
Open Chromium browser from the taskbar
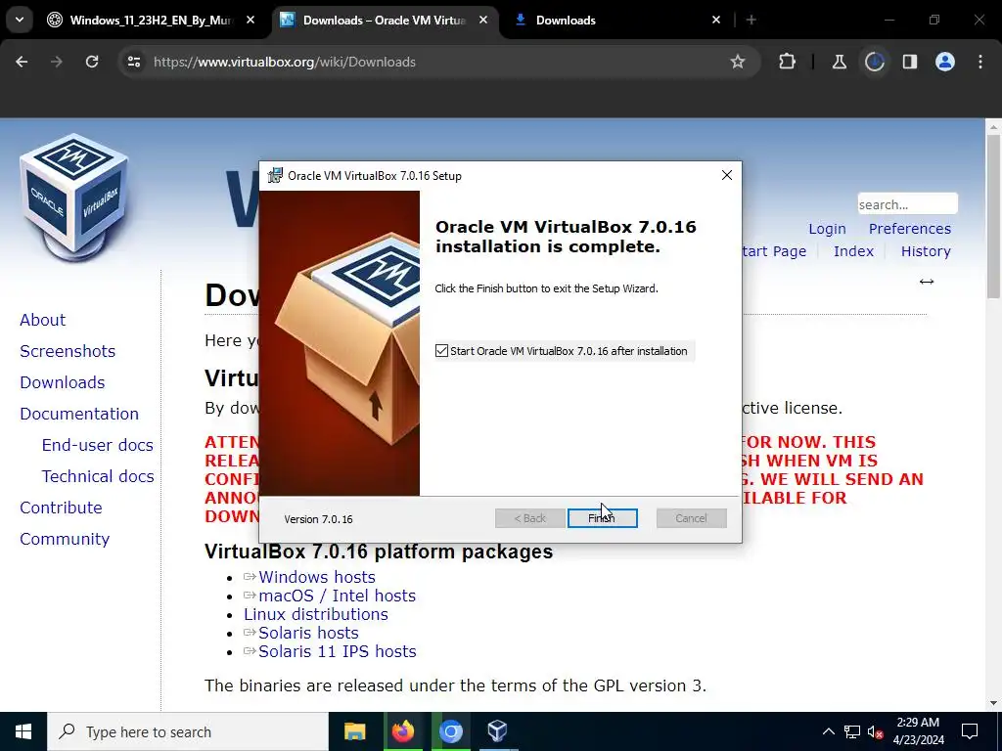pos(450,731)
